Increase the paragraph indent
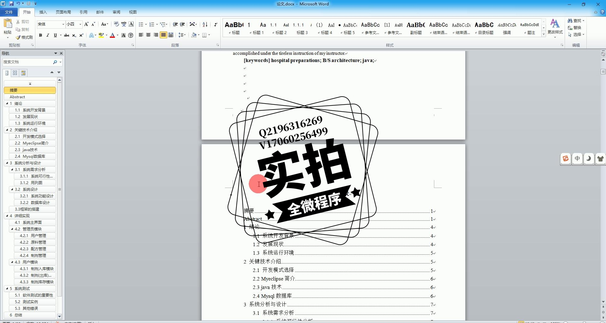 pos(182,24)
